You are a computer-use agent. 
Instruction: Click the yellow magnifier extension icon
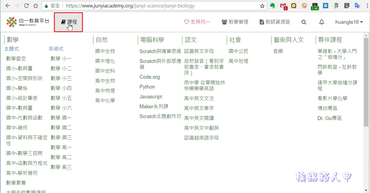point(293,6)
